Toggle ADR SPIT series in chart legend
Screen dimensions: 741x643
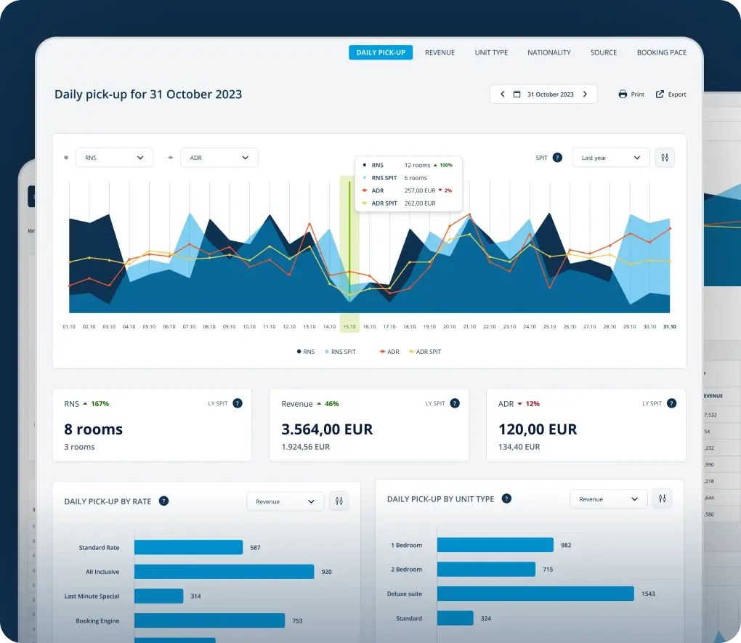[x=425, y=352]
